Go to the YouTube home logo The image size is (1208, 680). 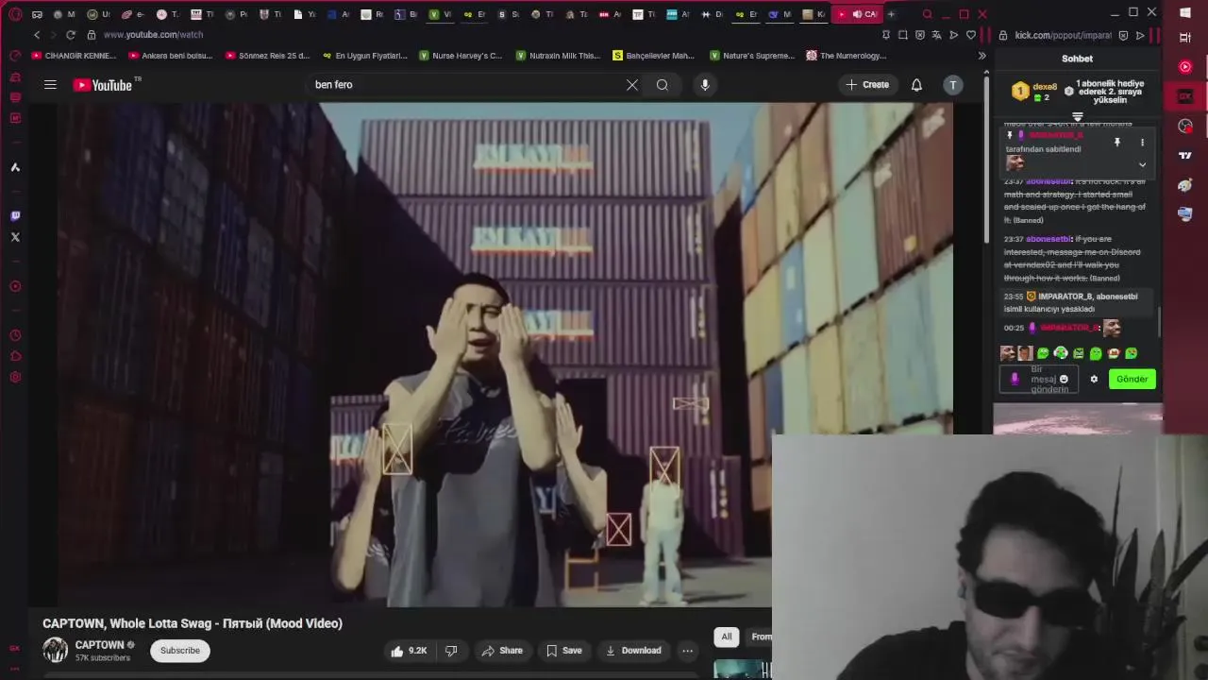click(x=103, y=85)
